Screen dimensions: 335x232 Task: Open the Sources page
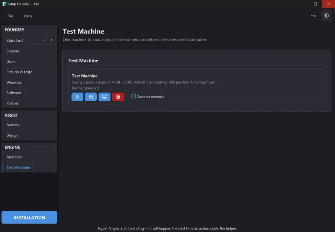[x=29, y=51]
